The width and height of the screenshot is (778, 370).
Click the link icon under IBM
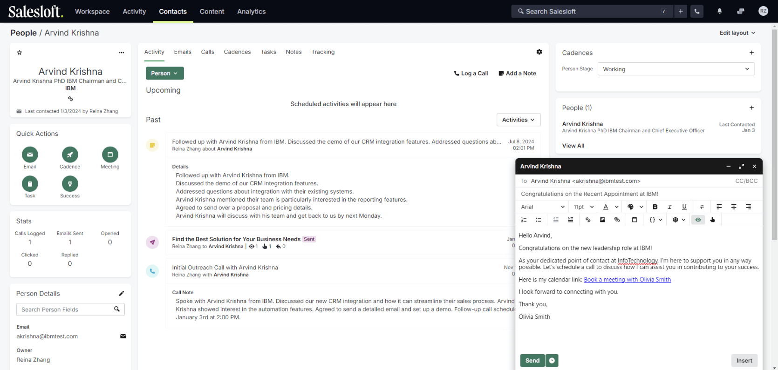point(70,99)
